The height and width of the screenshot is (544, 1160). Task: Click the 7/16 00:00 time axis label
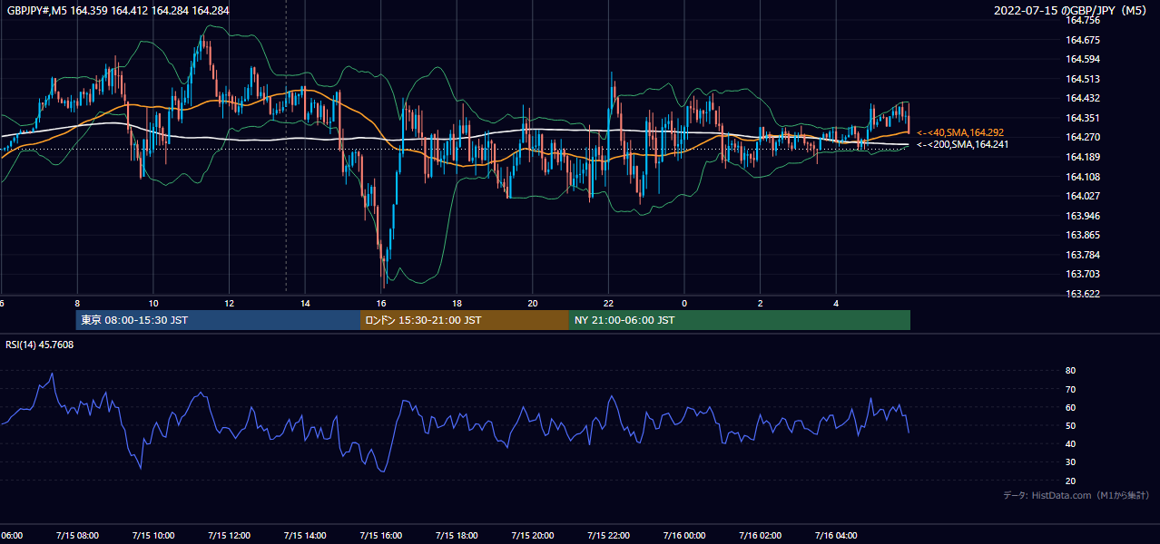point(684,536)
